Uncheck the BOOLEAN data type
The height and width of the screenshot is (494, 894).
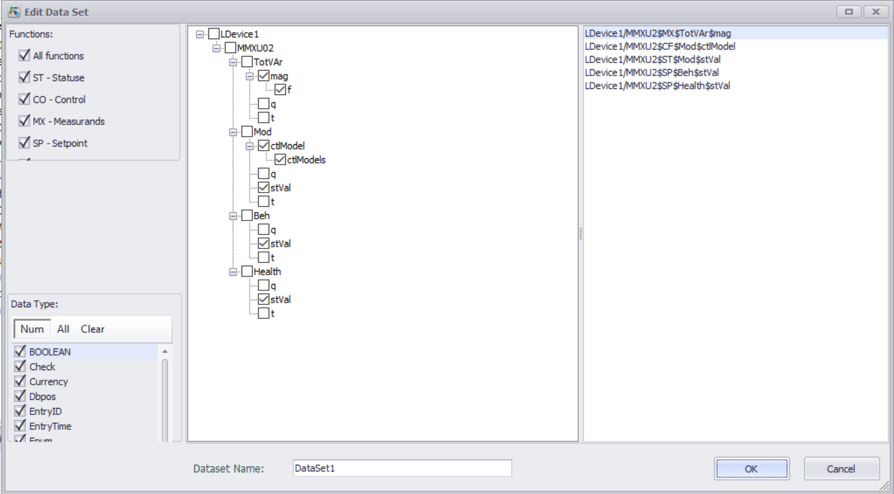tap(20, 351)
